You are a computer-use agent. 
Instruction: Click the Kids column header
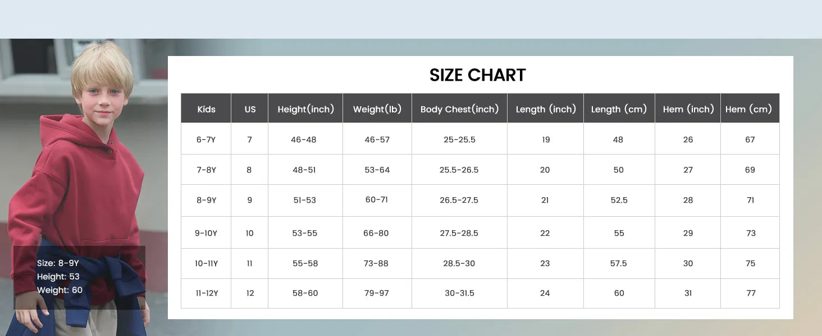point(206,109)
